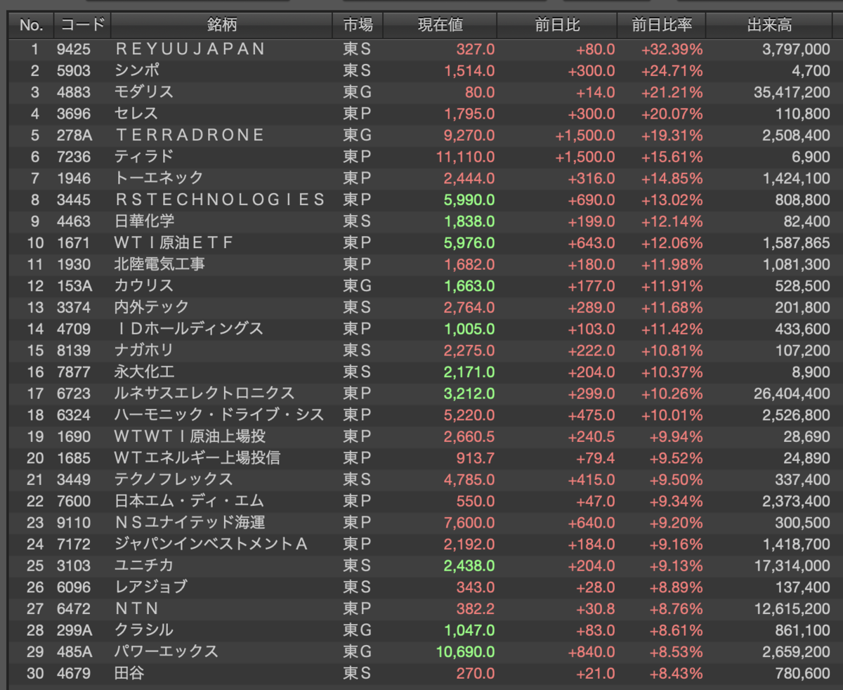Viewport: 843px width, 690px height.
Task: Click stock code 485A
Action: pos(73,651)
